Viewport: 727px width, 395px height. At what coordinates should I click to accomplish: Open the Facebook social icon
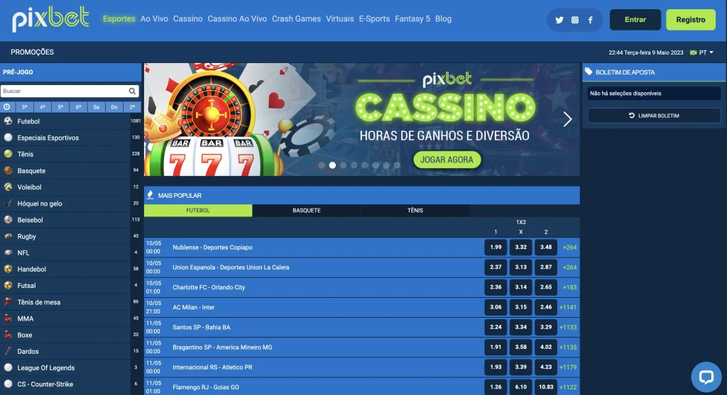[590, 20]
